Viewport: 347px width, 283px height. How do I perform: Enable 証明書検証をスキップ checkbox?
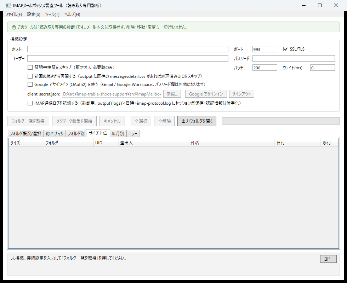(30, 68)
